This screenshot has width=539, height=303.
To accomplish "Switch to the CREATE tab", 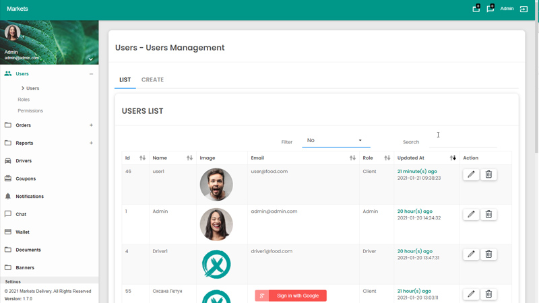I will 153,79.
